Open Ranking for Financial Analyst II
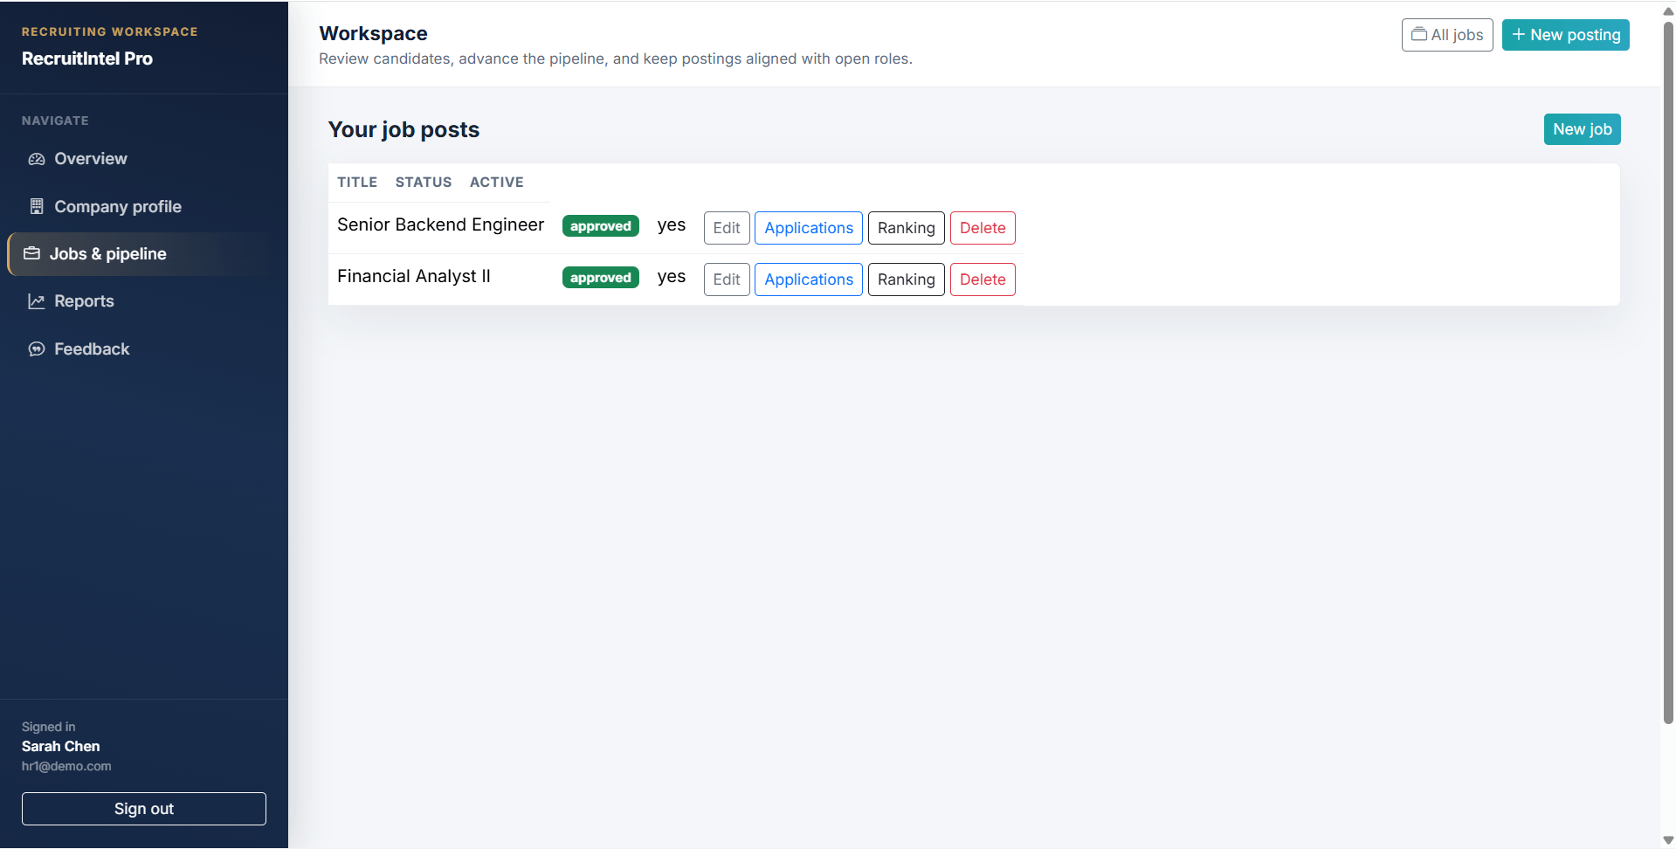This screenshot has height=849, width=1676. pyautogui.click(x=907, y=280)
